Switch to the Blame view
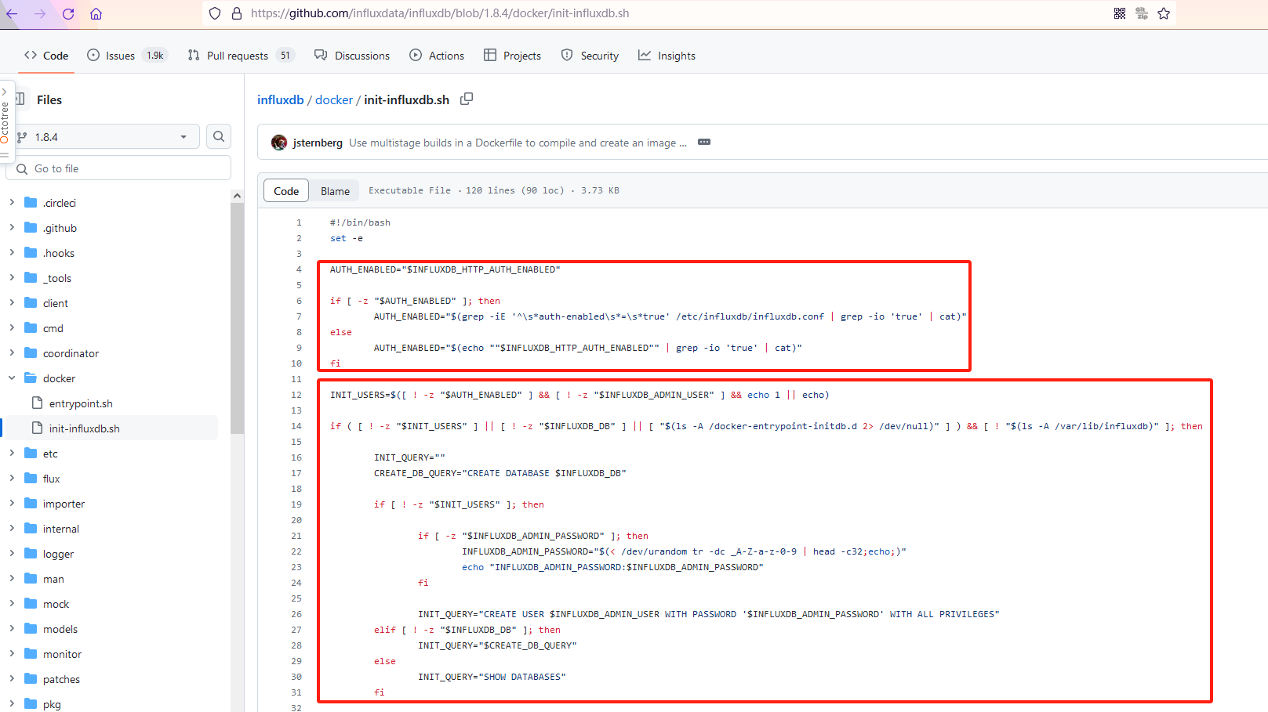This screenshot has width=1268, height=712. tap(335, 191)
